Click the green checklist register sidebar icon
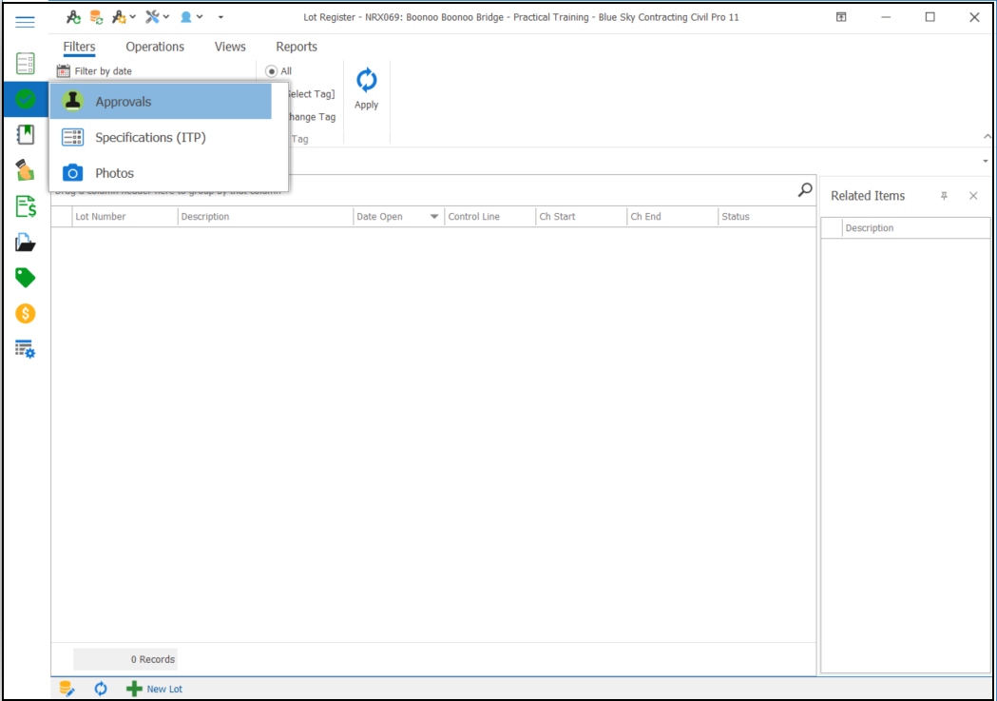 coord(26,64)
